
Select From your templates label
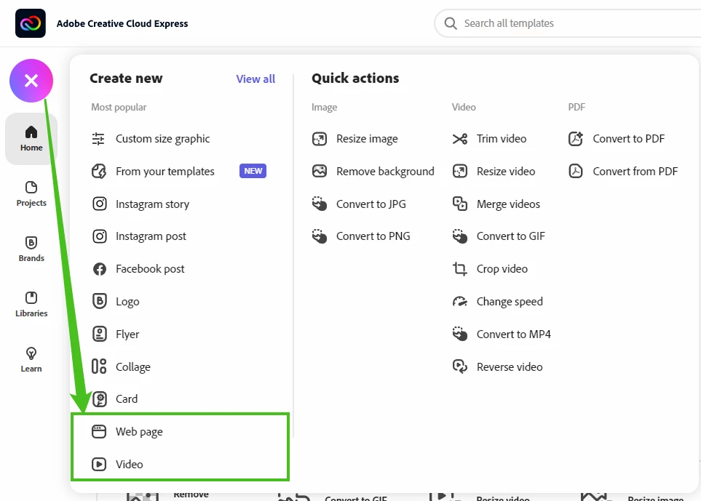(165, 172)
